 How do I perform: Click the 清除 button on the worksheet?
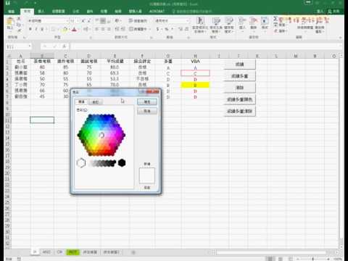point(239,88)
